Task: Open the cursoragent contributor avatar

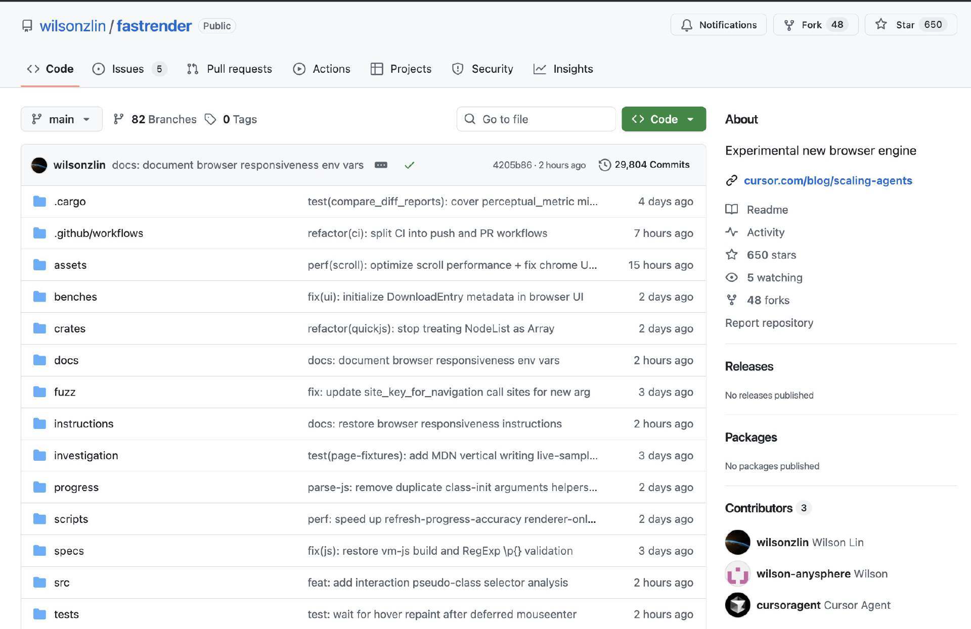Action: point(737,605)
